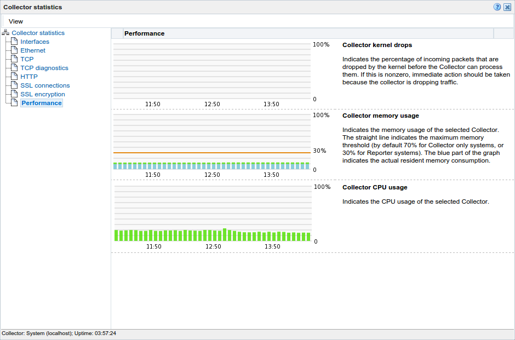Open the TCP diagnostics page
Viewport: 515px width, 340px height.
click(44, 68)
